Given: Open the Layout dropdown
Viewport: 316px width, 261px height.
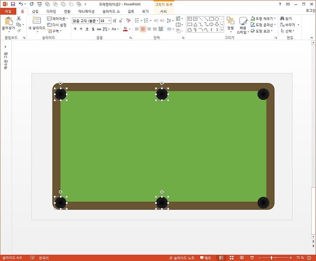Looking at the screenshot, I should pyautogui.click(x=57, y=18).
